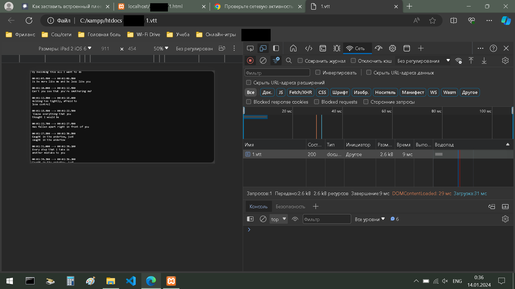Screen dimensions: 515x289
Task: Open Visual Studio Code from taskbar
Action: [131, 281]
